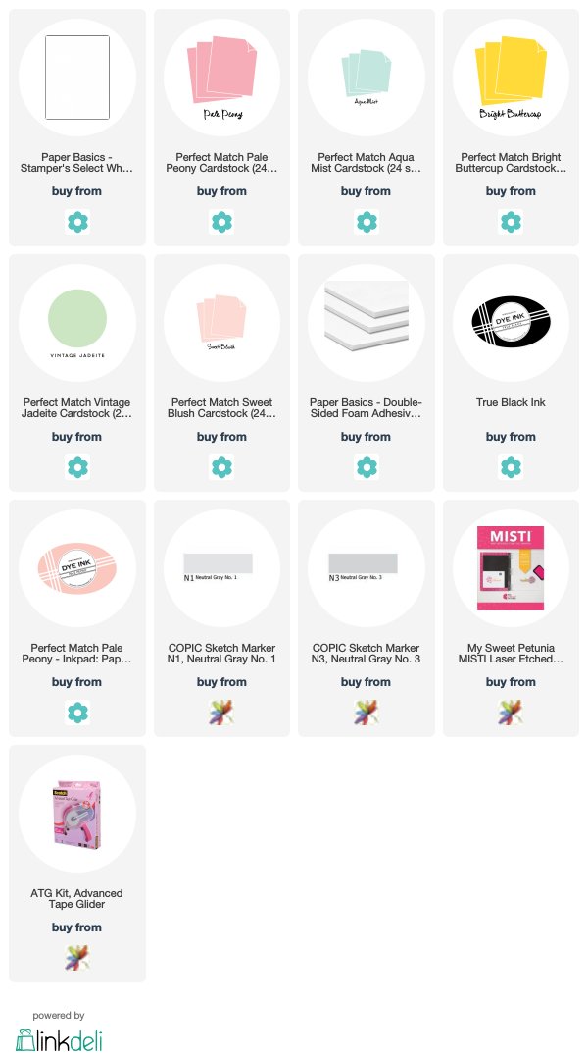
Task: Open store icon below Double-Sided Foam Adhesive
Action: (367, 467)
